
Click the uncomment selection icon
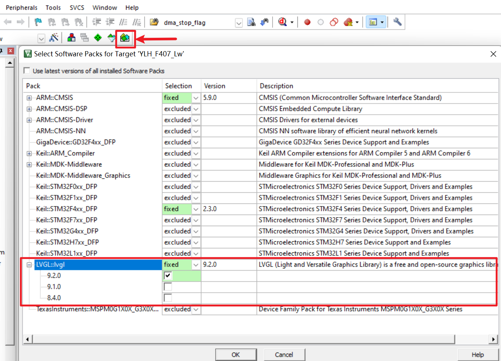[137, 22]
